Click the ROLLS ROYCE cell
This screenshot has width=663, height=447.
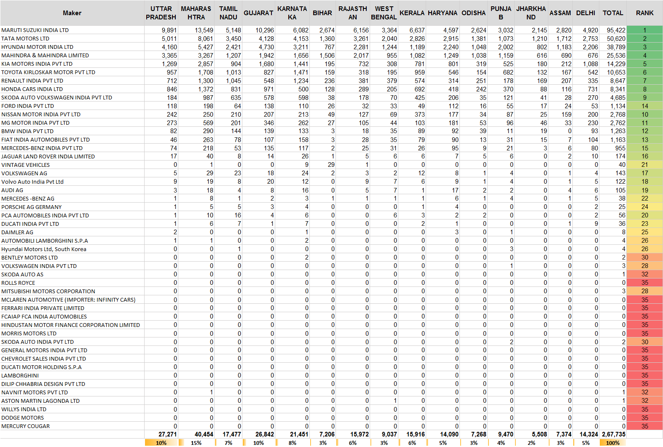click(x=72, y=283)
